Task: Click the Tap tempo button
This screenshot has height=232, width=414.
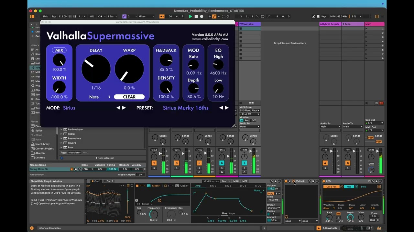Action: tap(54, 16)
